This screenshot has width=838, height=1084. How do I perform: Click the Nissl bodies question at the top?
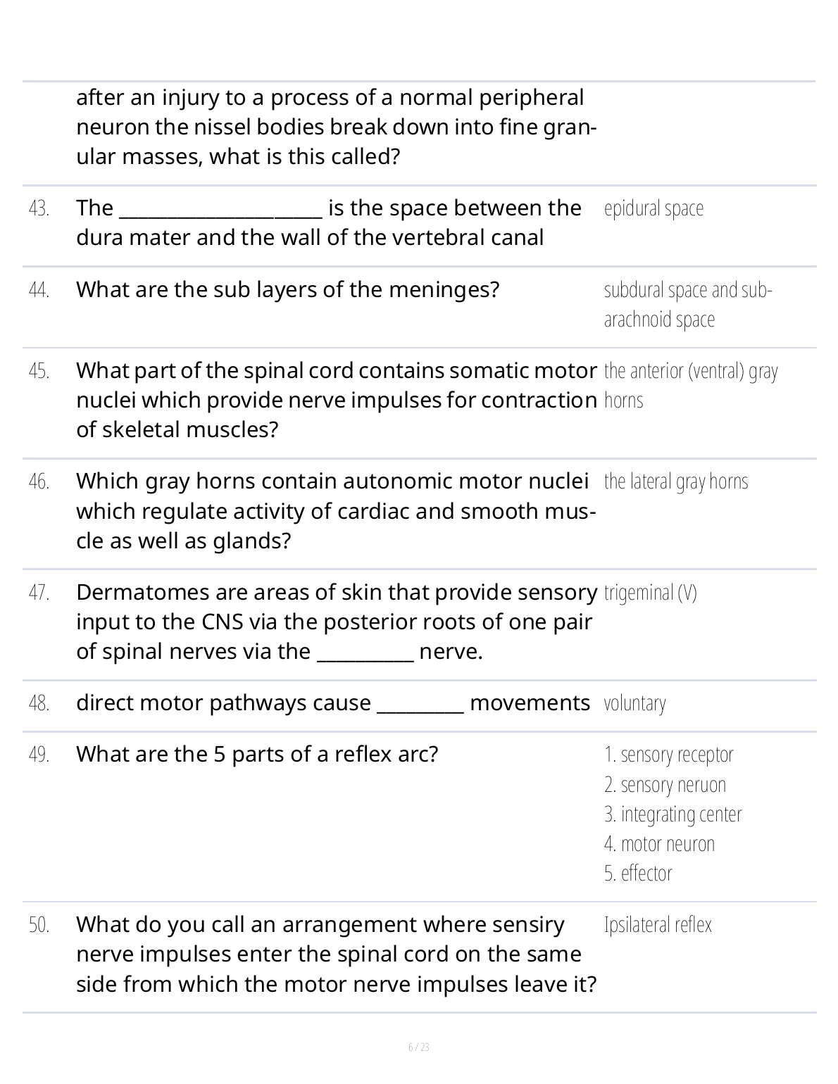[335, 127]
